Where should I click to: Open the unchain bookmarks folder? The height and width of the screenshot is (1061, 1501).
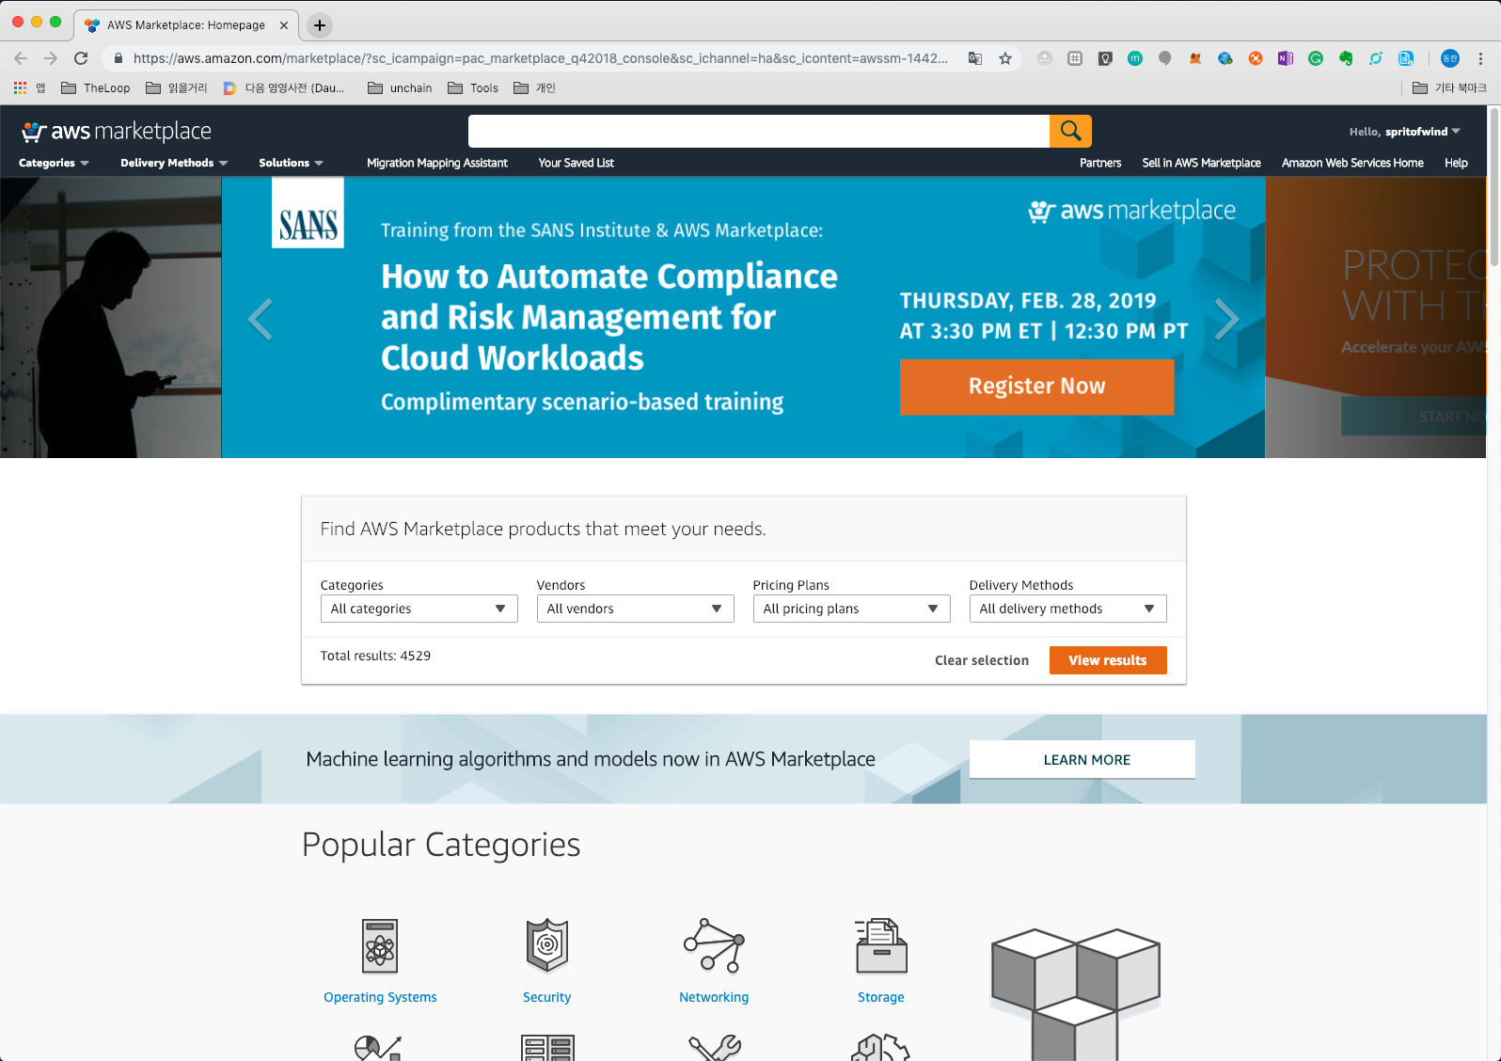(400, 87)
